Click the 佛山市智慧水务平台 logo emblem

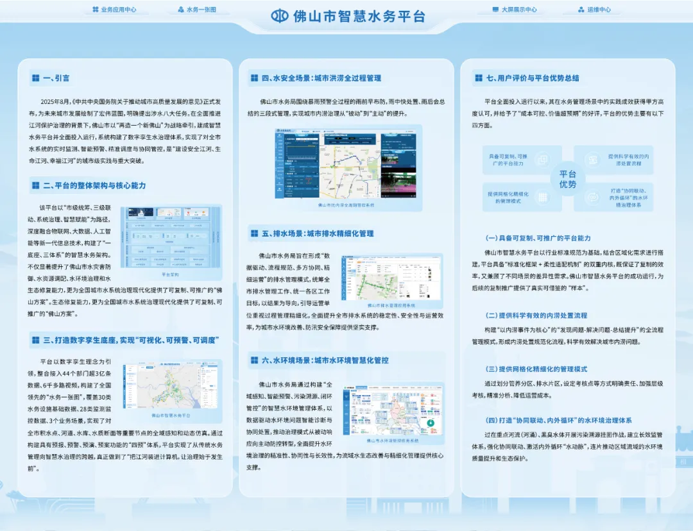coord(279,15)
